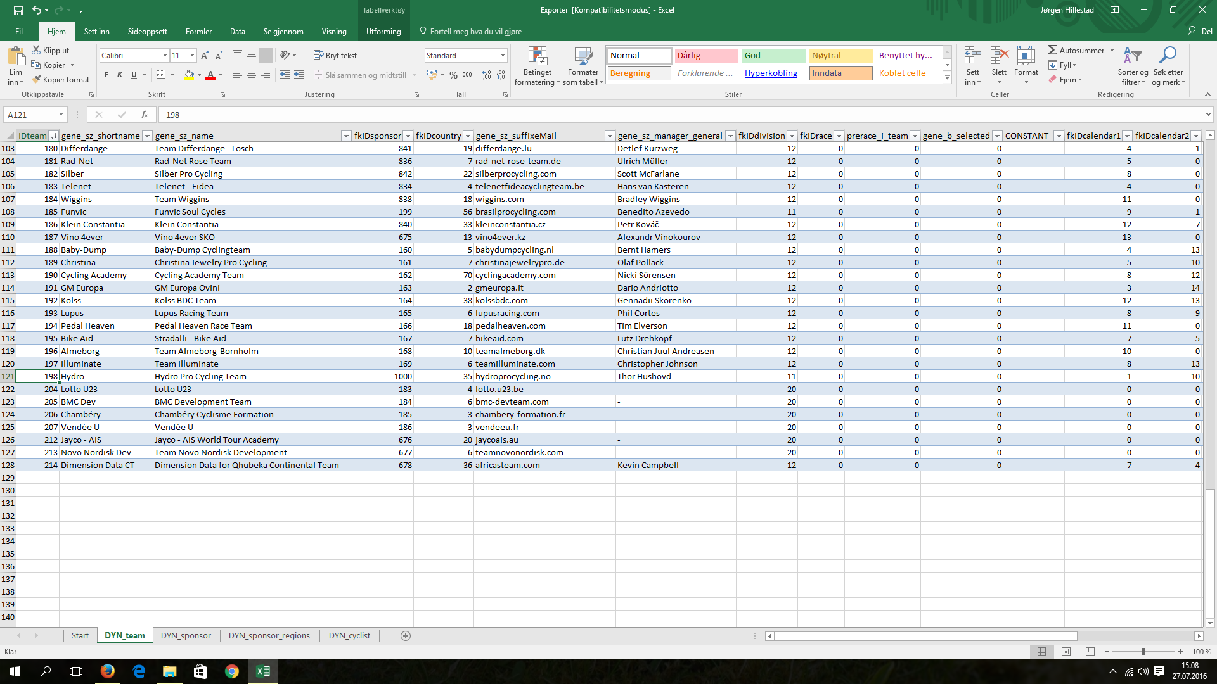The image size is (1217, 684).
Task: Switch to the DYN_sponsor sheet tab
Action: 186,635
